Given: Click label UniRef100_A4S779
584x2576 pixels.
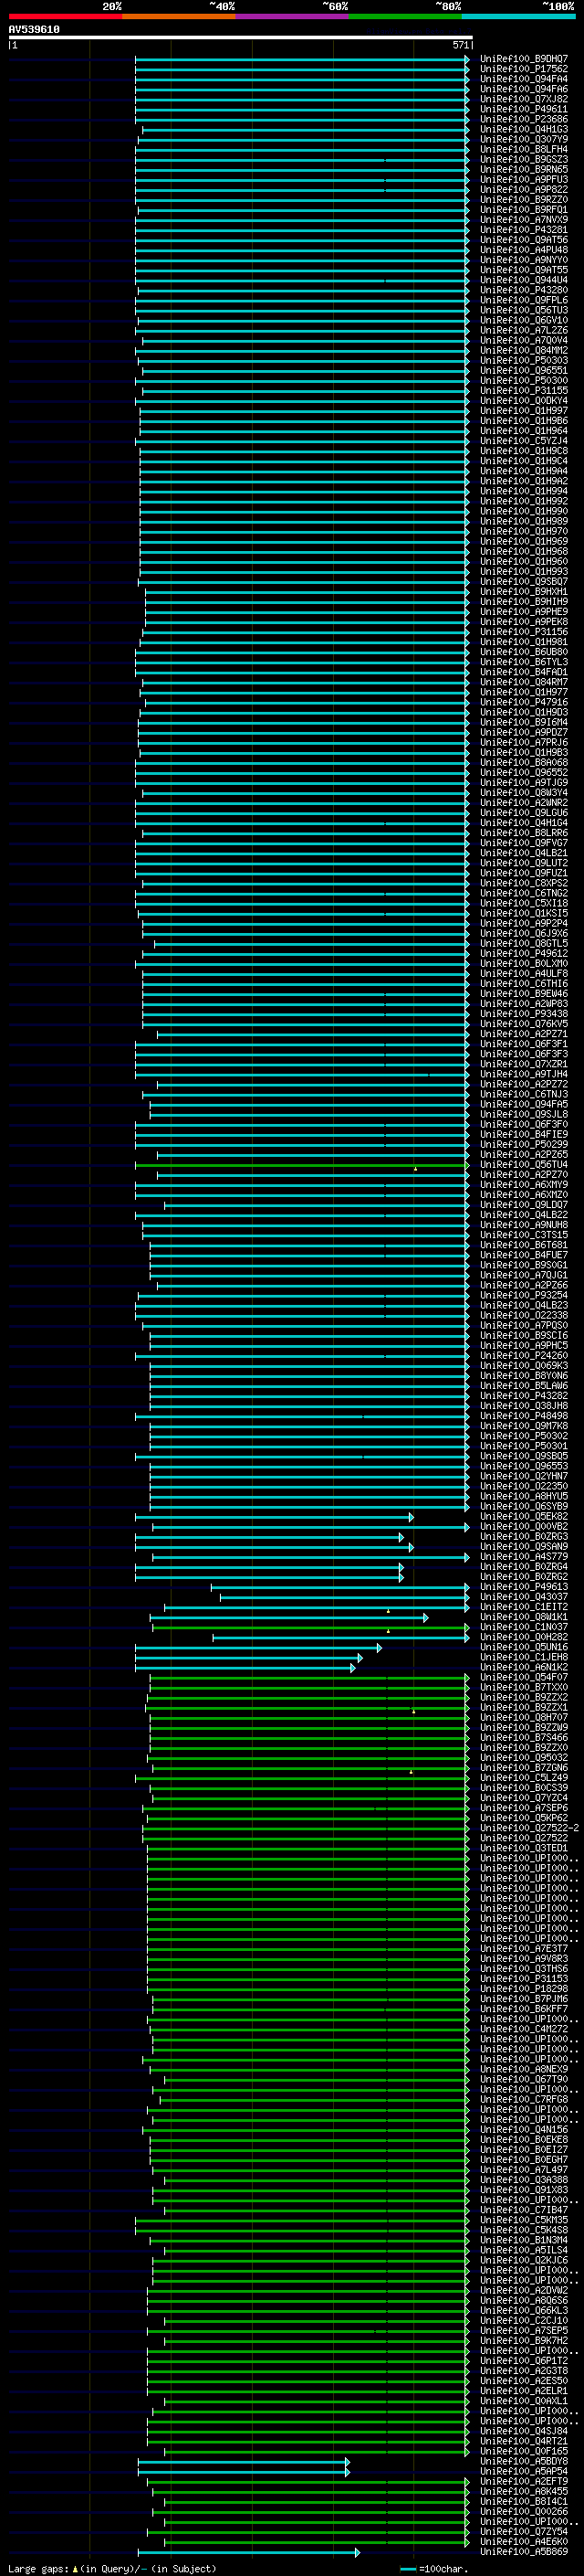Looking at the screenshot, I should [524, 1556].
